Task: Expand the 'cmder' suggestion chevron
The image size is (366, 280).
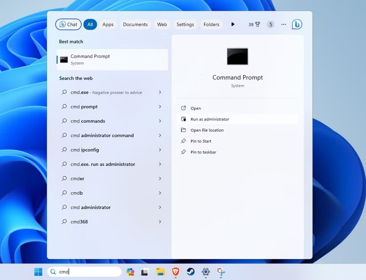Action: coord(160,179)
